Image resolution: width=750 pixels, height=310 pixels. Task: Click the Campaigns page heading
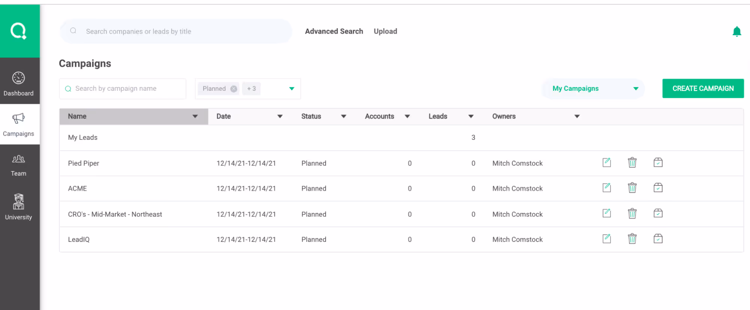click(x=85, y=64)
